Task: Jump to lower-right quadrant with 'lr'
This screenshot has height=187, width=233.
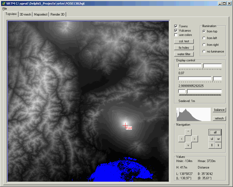Action: tap(218, 145)
